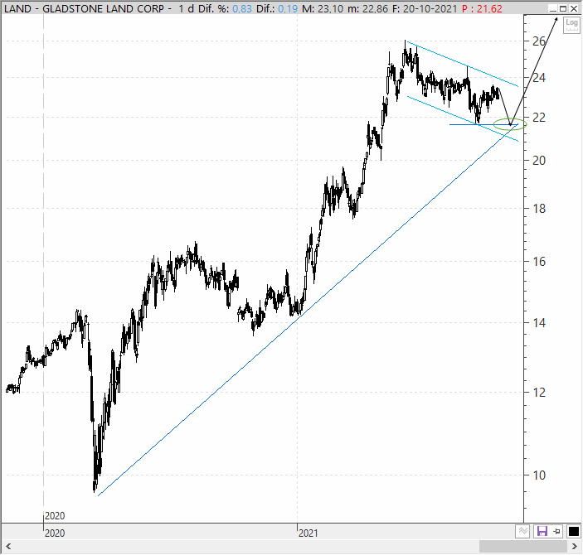Maximize the chart window

coord(563,8)
